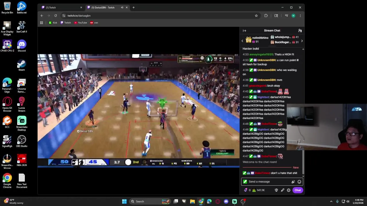Collapse the Stream Chat panel
This screenshot has width=367, height=206.
click(244, 31)
